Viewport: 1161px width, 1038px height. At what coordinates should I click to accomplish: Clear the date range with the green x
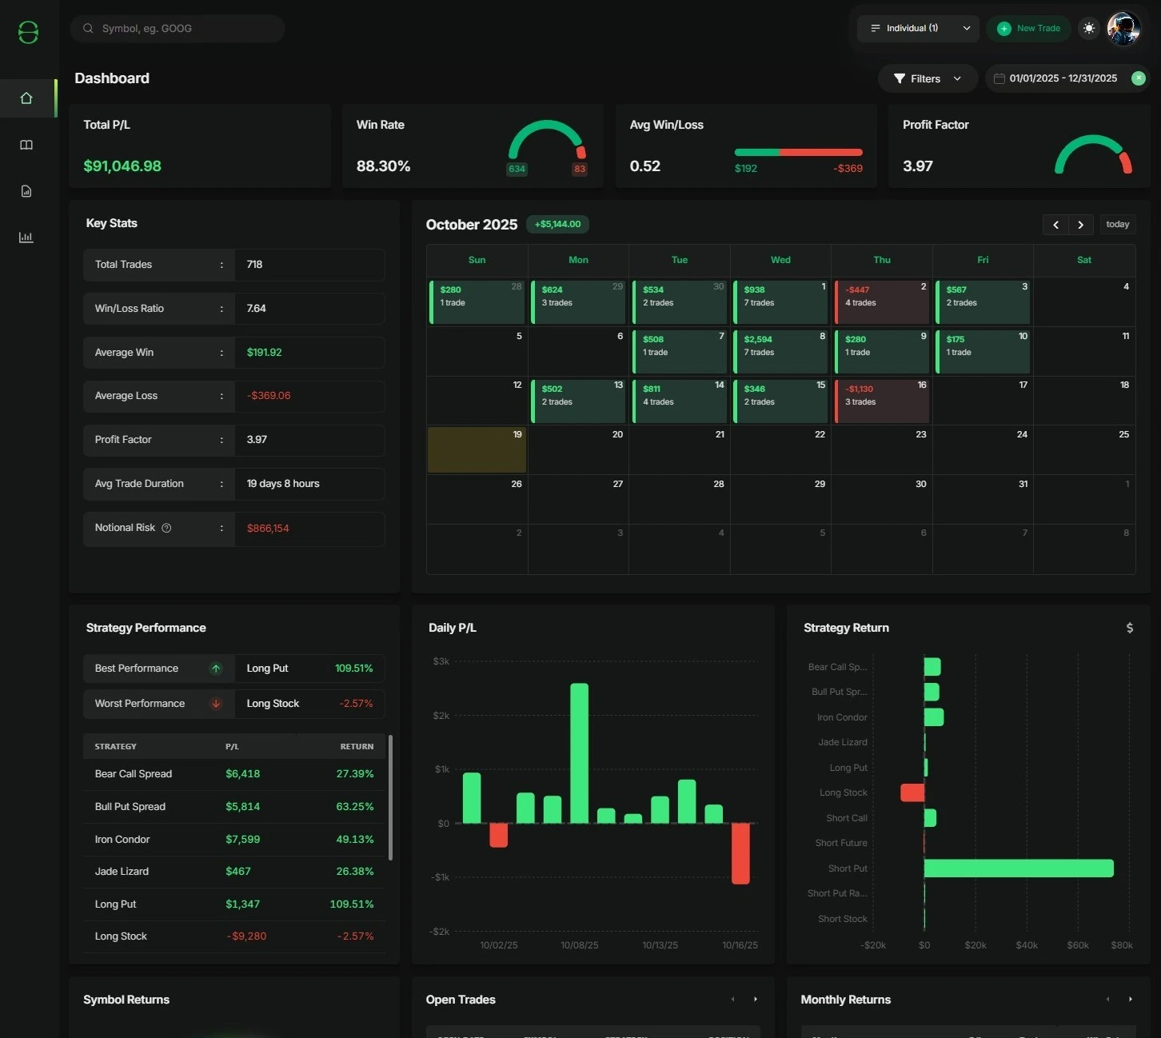pos(1139,78)
